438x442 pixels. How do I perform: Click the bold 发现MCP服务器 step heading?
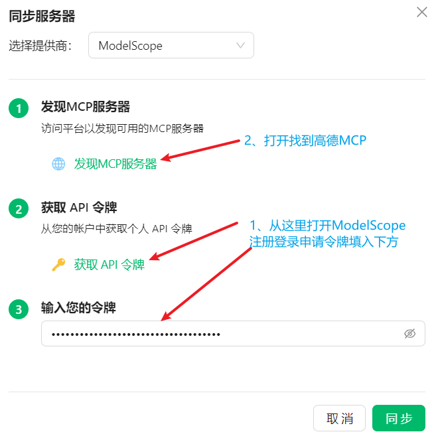coord(86,107)
